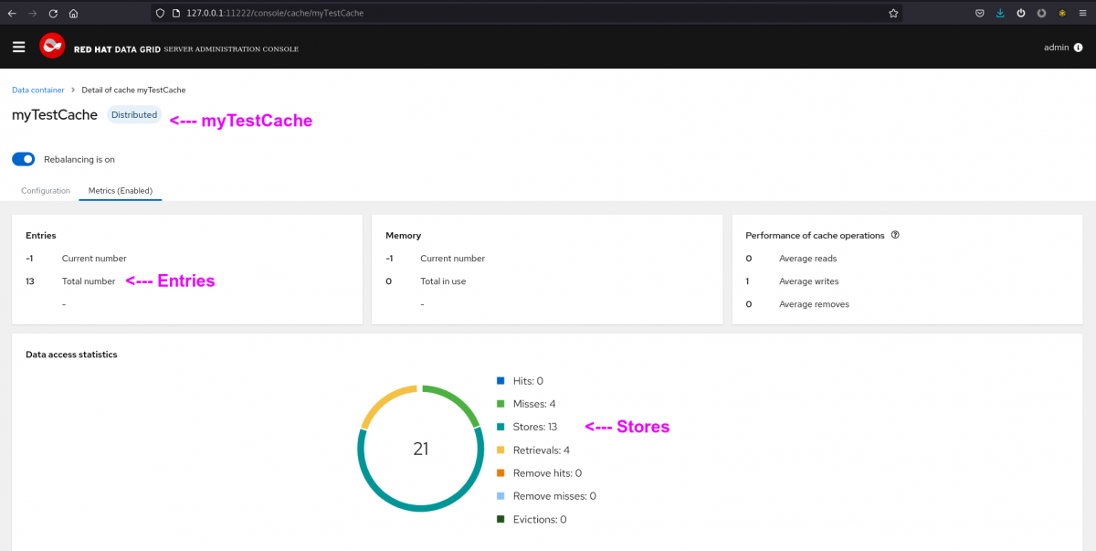
Task: Click the teal Stores legend swatch
Action: [500, 427]
